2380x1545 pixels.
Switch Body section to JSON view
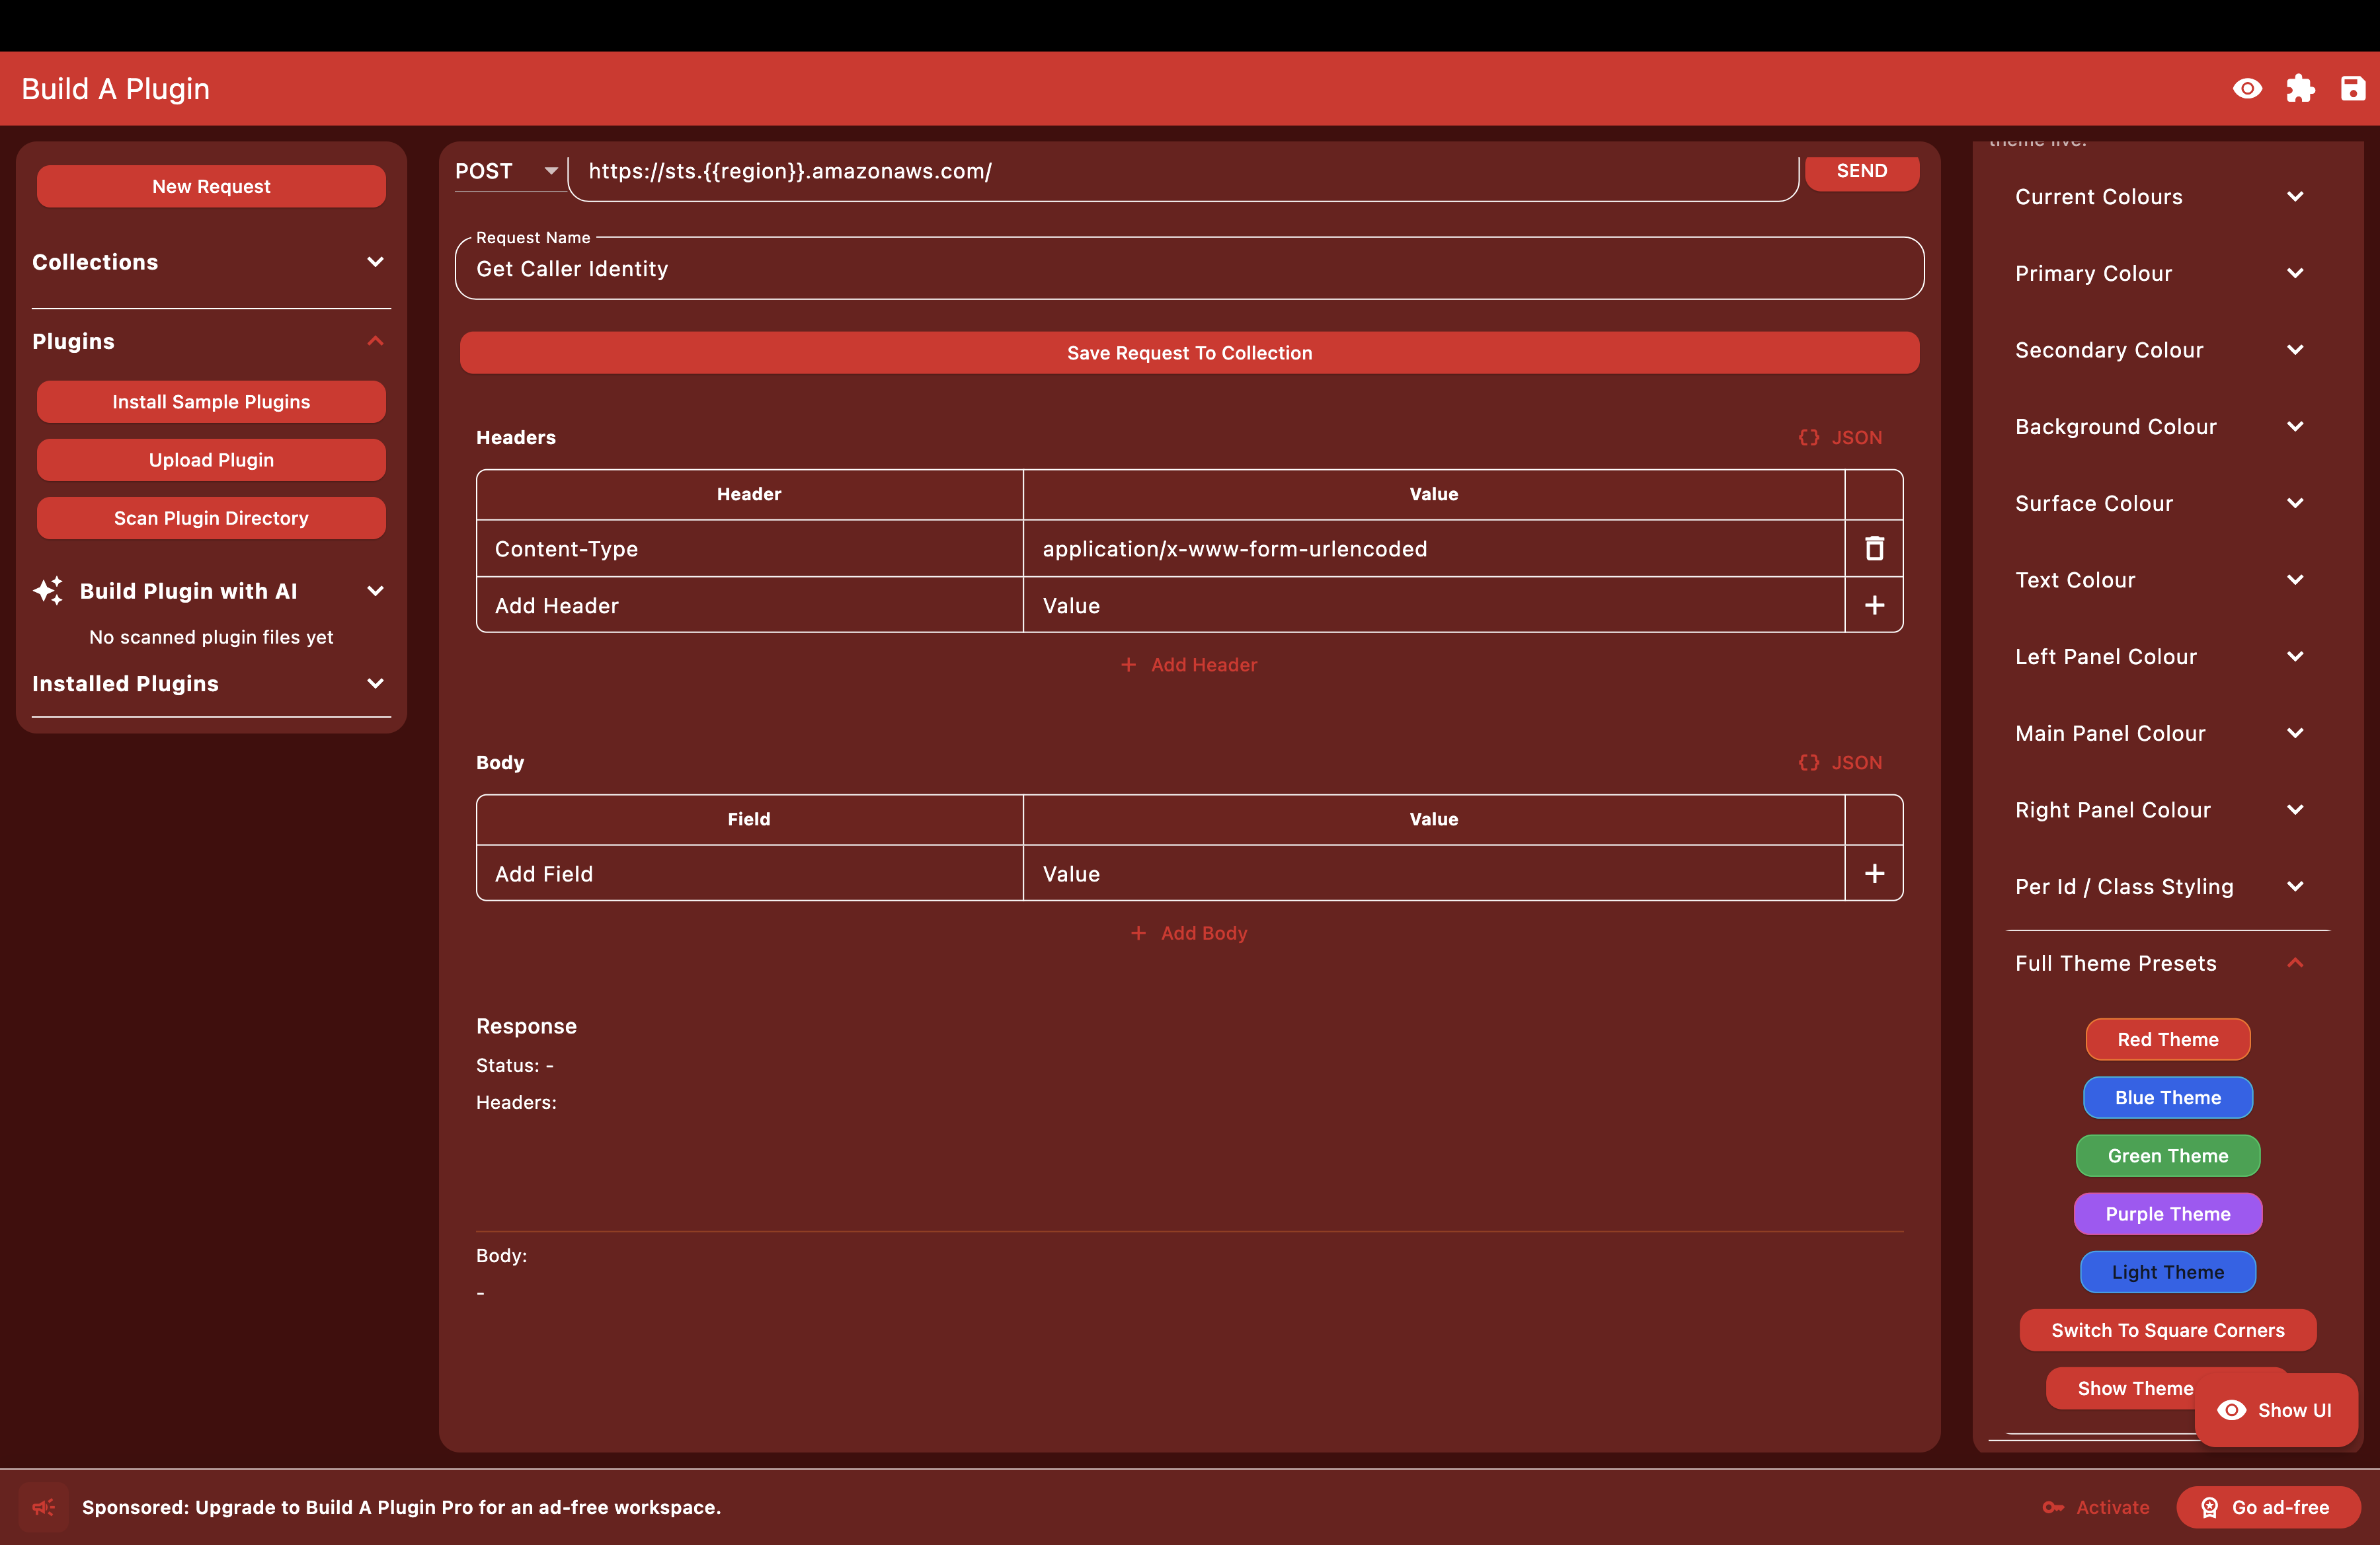point(1840,763)
